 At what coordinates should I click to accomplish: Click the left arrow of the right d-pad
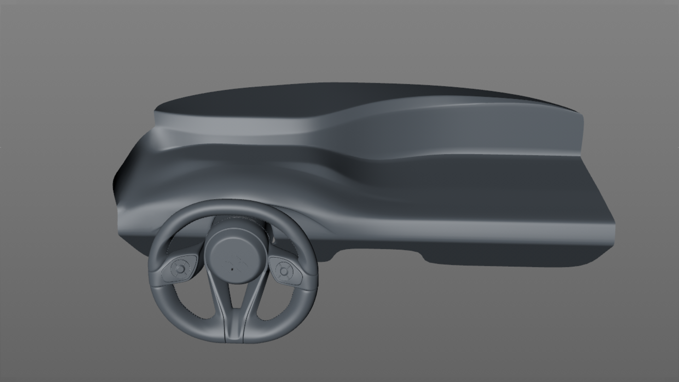pyautogui.click(x=277, y=272)
